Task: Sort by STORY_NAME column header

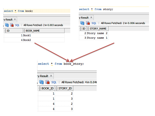Action: pyautogui.click(x=98, y=29)
